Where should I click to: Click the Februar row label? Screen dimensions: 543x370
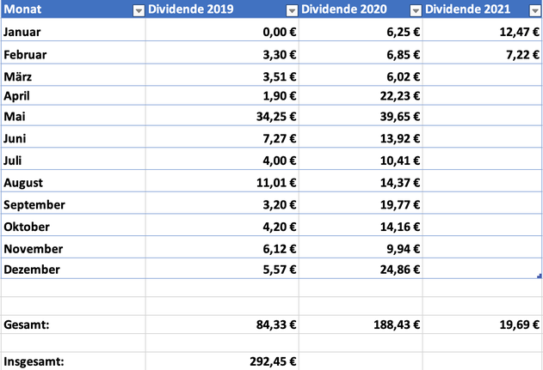coord(25,55)
